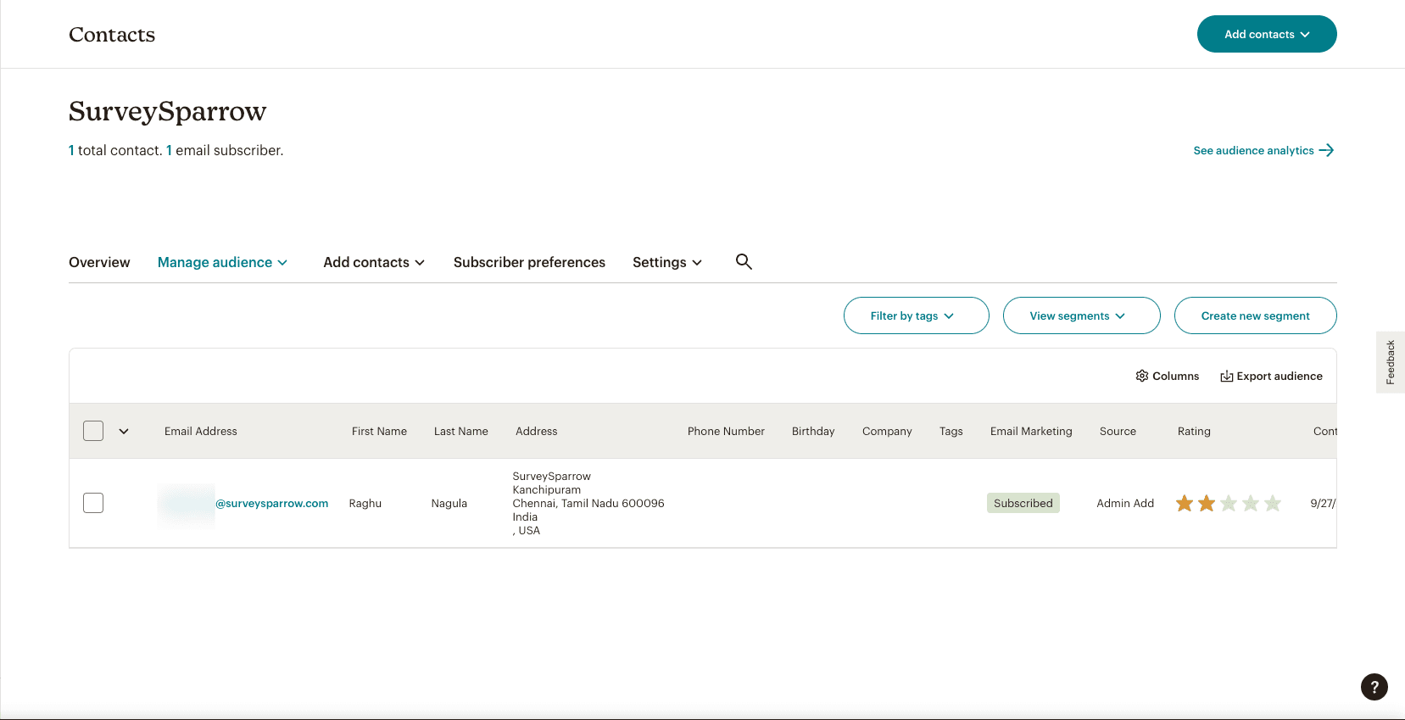Open the help question mark icon
The width and height of the screenshot is (1405, 720).
[x=1374, y=686]
